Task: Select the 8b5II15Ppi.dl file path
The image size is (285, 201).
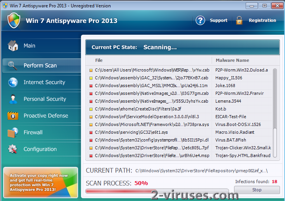Action: point(152,140)
